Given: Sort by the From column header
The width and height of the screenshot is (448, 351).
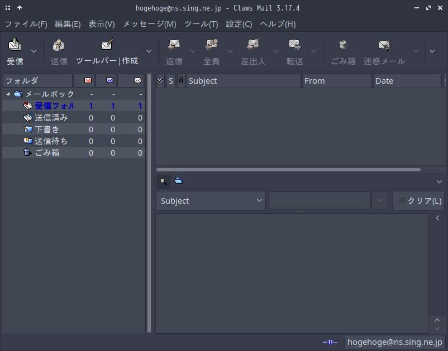Looking at the screenshot, I should (337, 80).
